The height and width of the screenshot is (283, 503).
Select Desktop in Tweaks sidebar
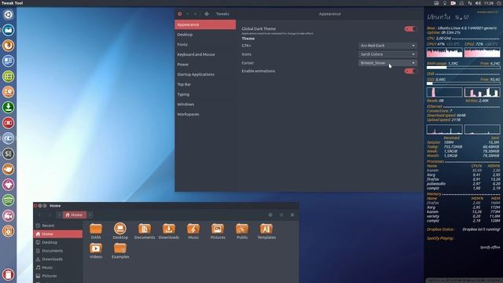pos(205,35)
